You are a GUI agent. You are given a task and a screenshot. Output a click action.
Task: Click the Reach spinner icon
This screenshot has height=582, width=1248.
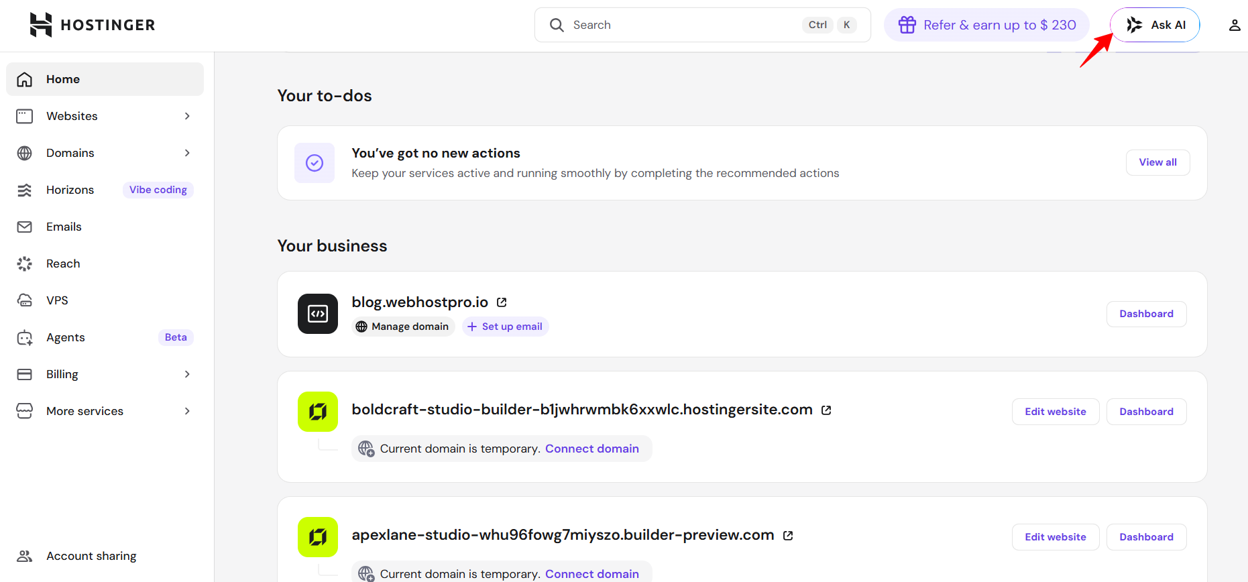click(x=25, y=264)
